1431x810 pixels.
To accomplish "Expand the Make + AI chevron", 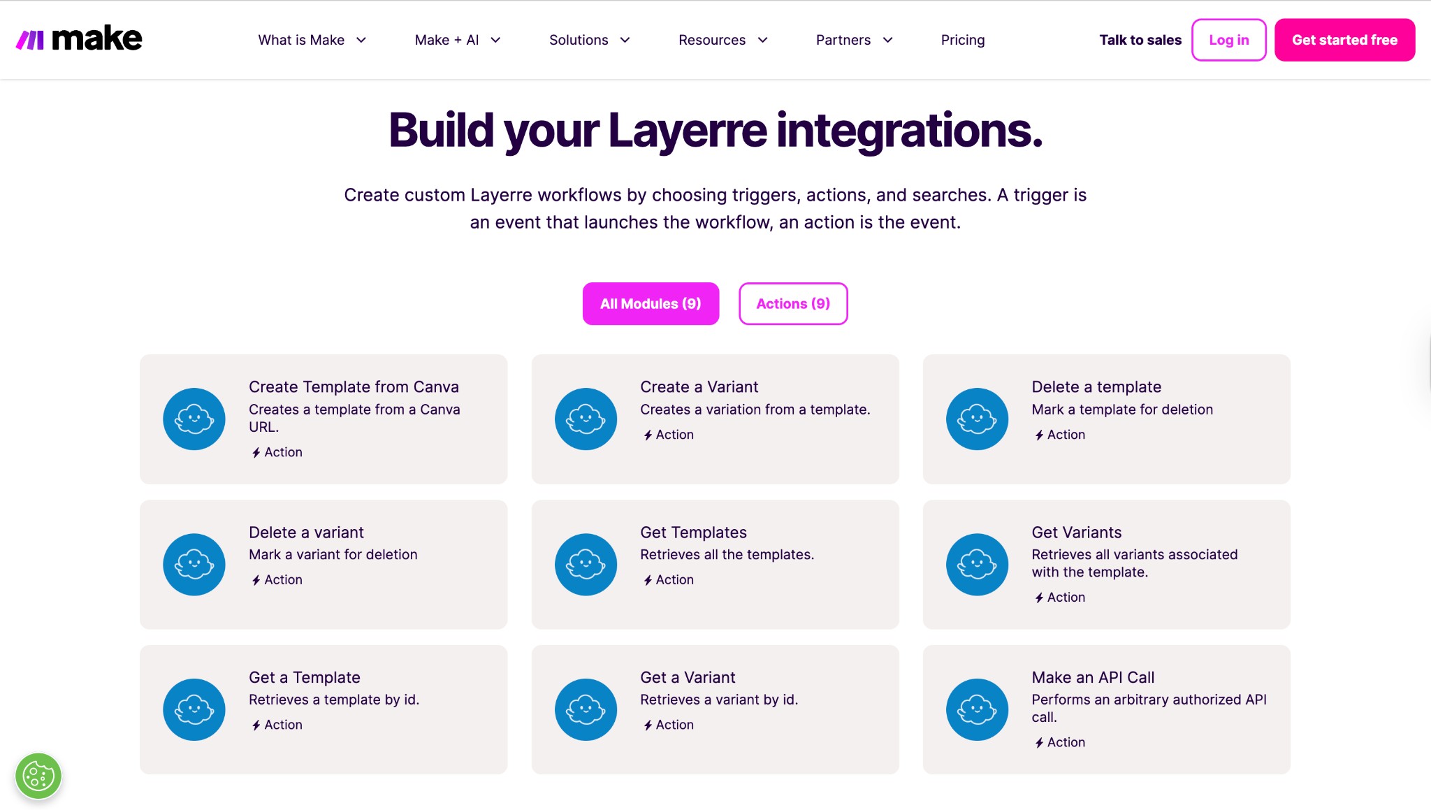I will (x=495, y=40).
